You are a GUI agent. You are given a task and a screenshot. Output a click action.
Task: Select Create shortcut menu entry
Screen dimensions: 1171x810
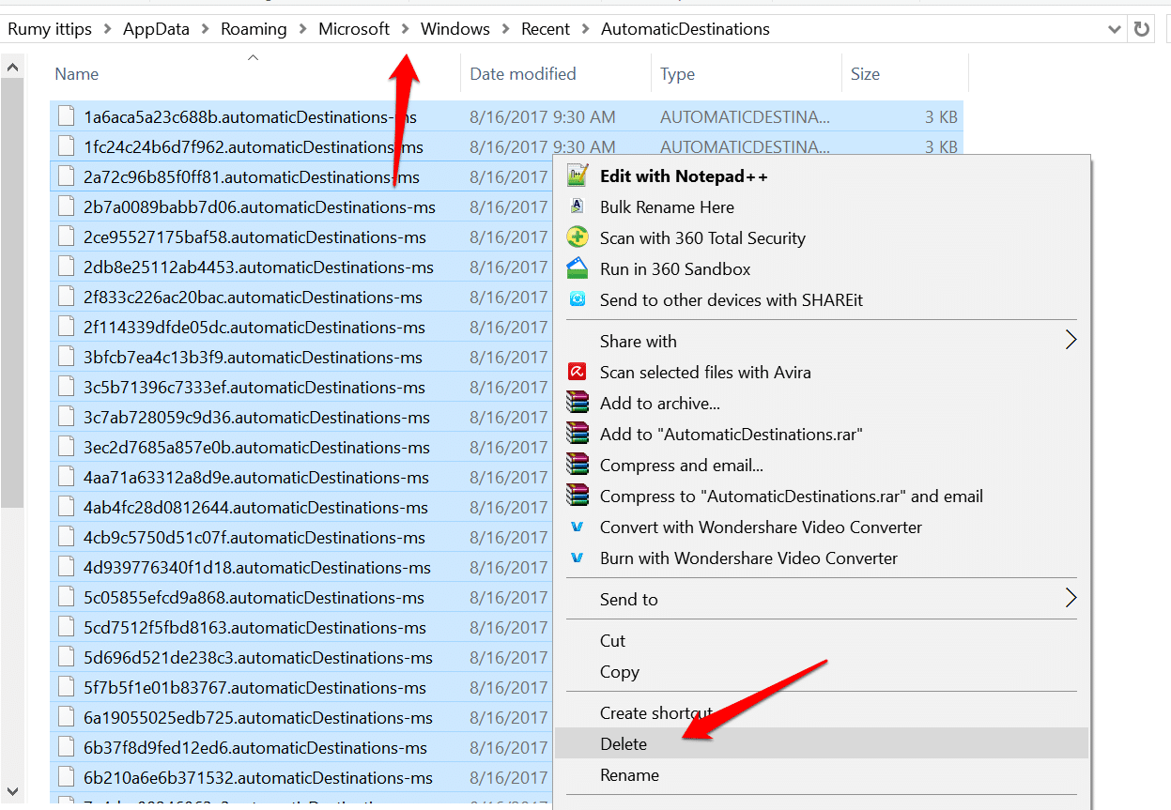(x=822, y=712)
